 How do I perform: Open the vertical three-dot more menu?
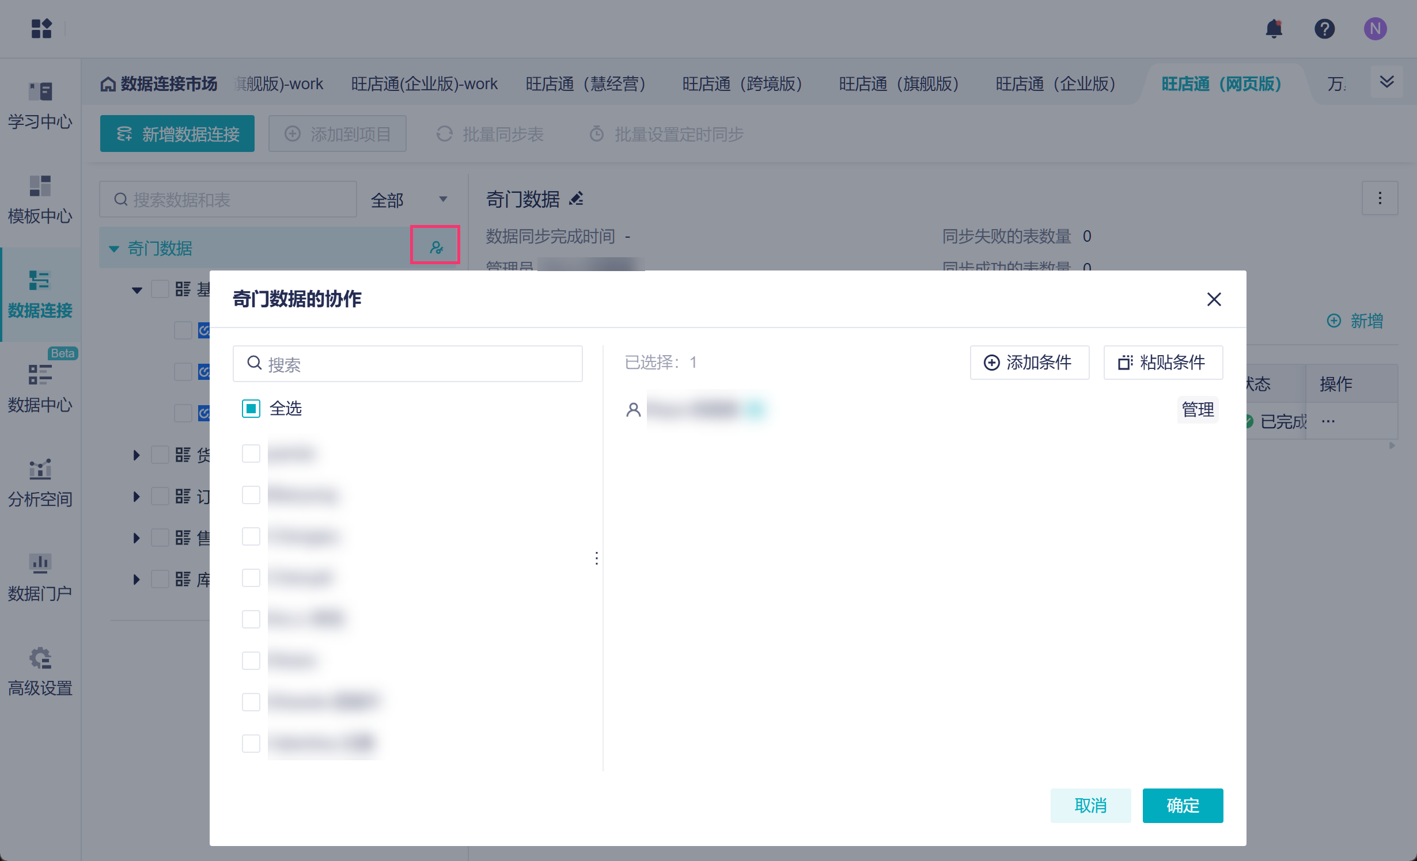(x=1380, y=199)
